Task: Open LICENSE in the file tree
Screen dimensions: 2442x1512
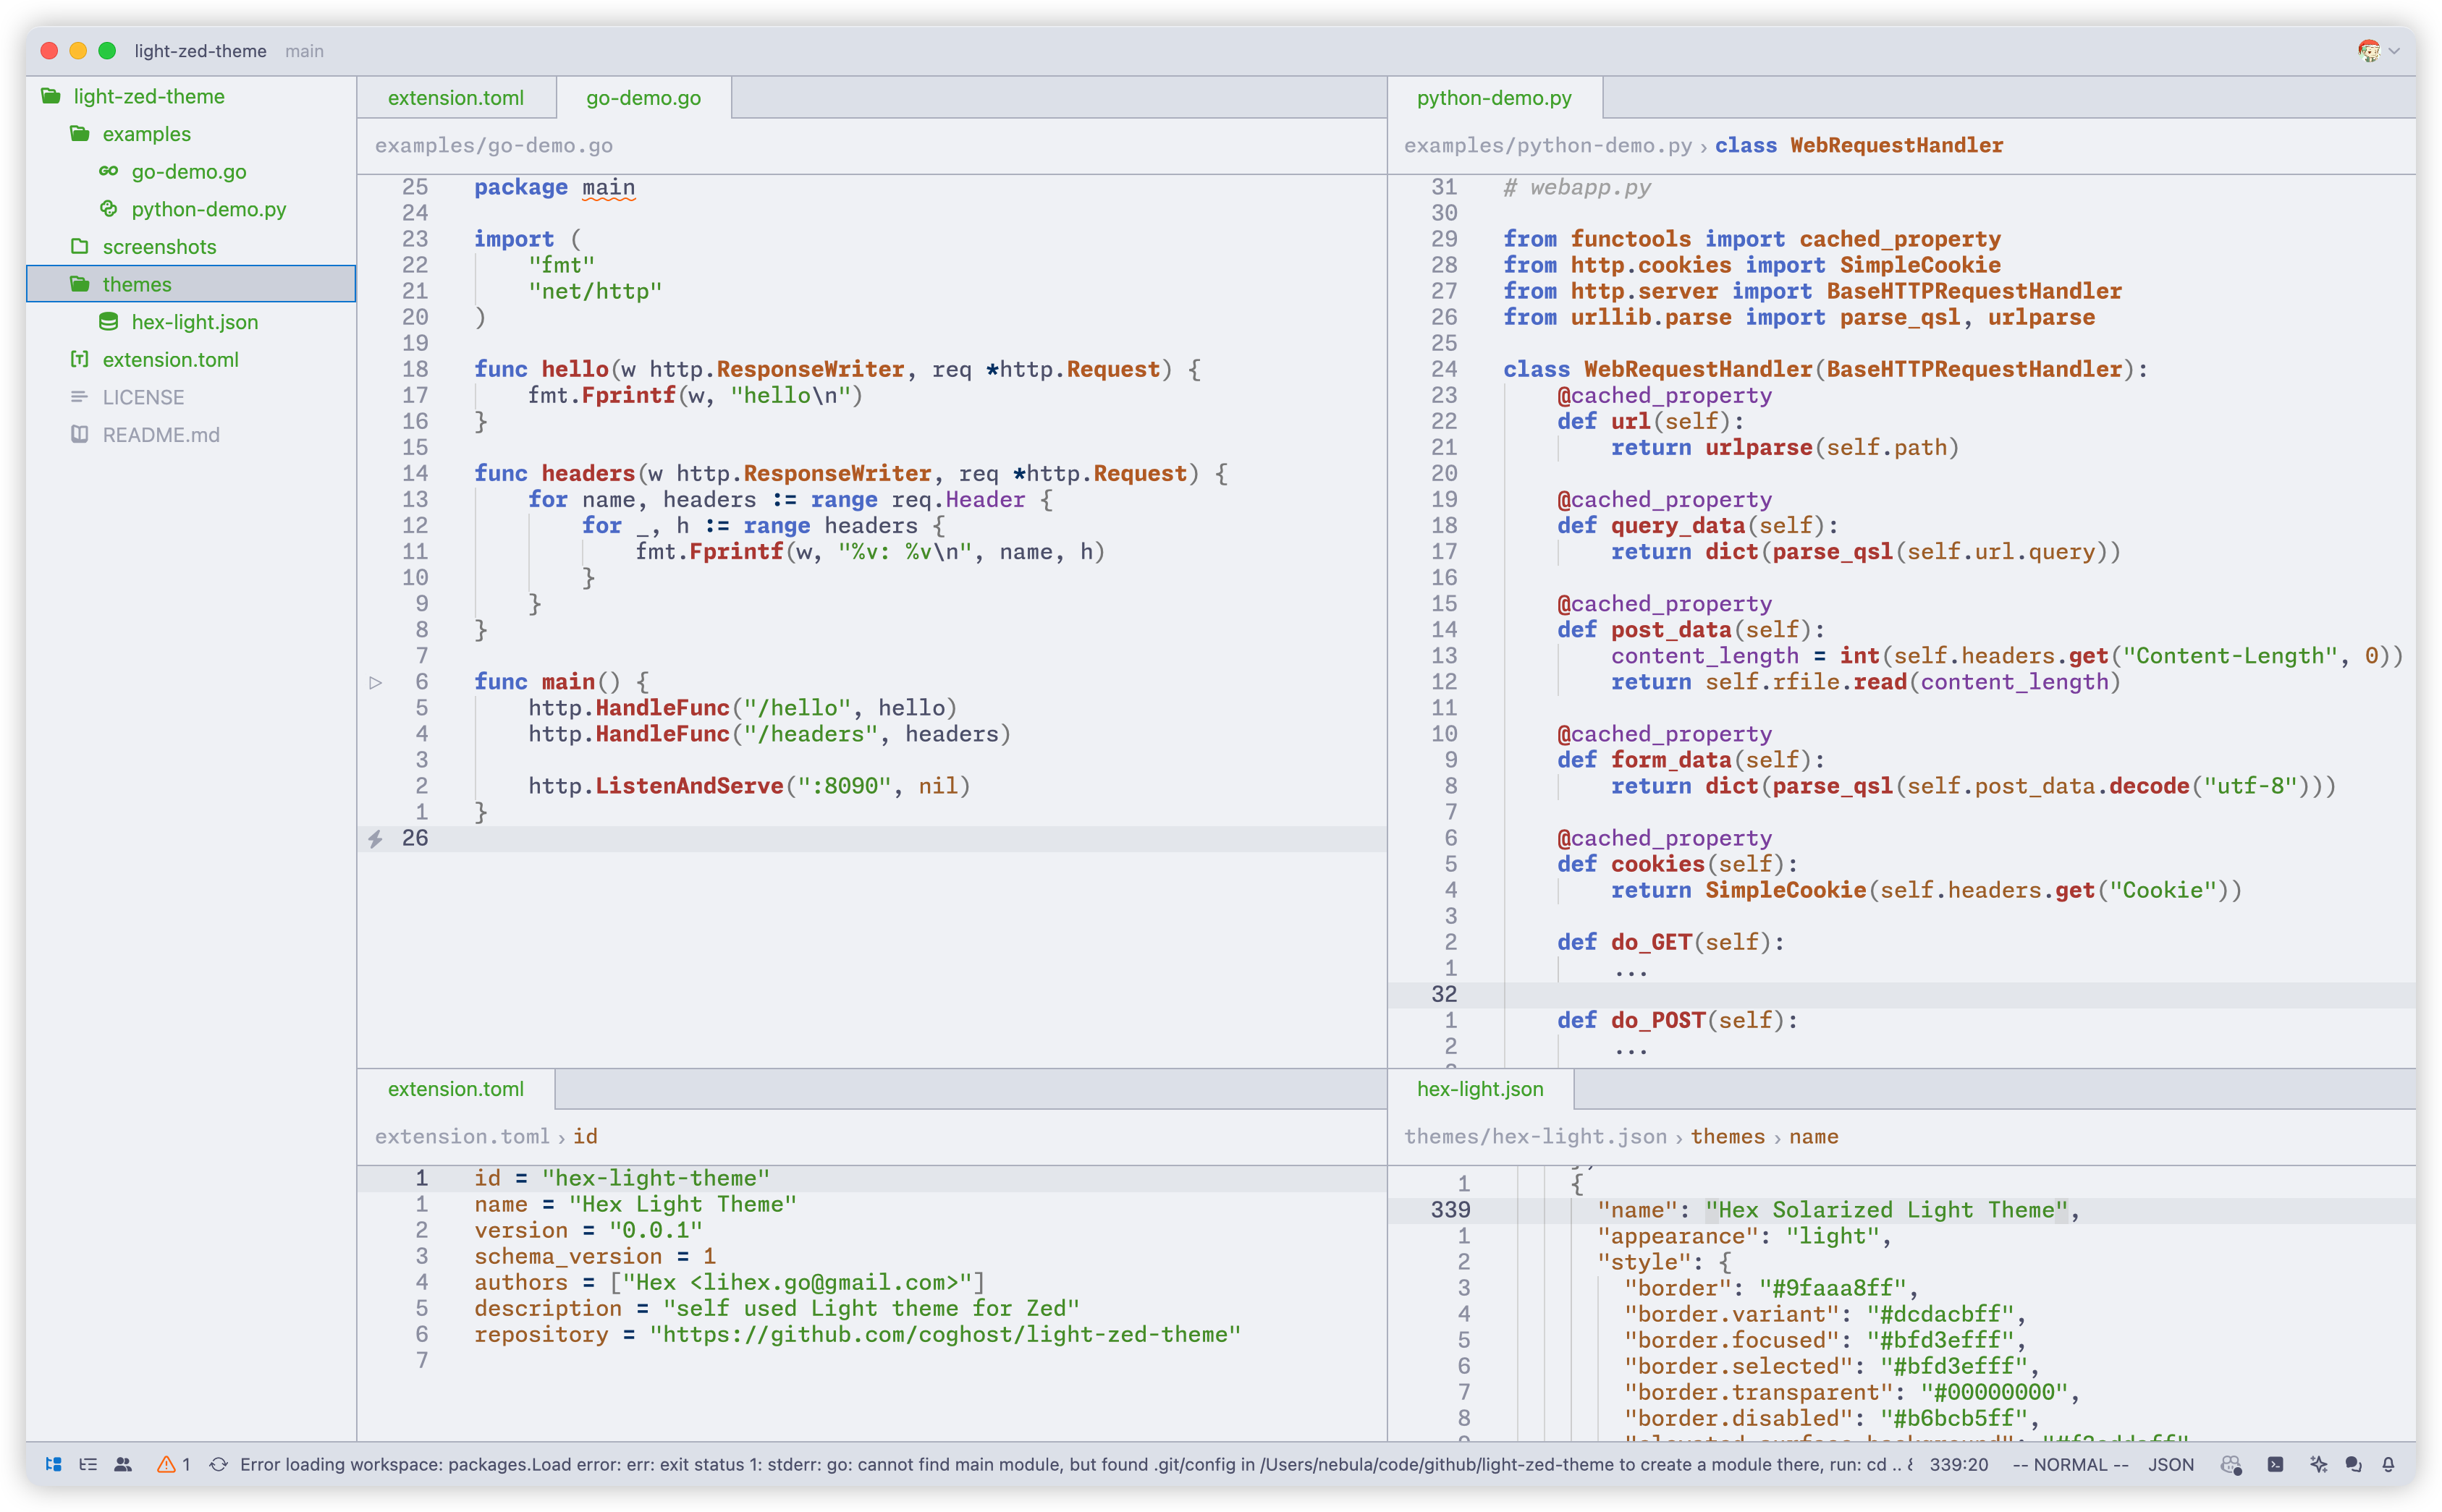Action: click(143, 397)
